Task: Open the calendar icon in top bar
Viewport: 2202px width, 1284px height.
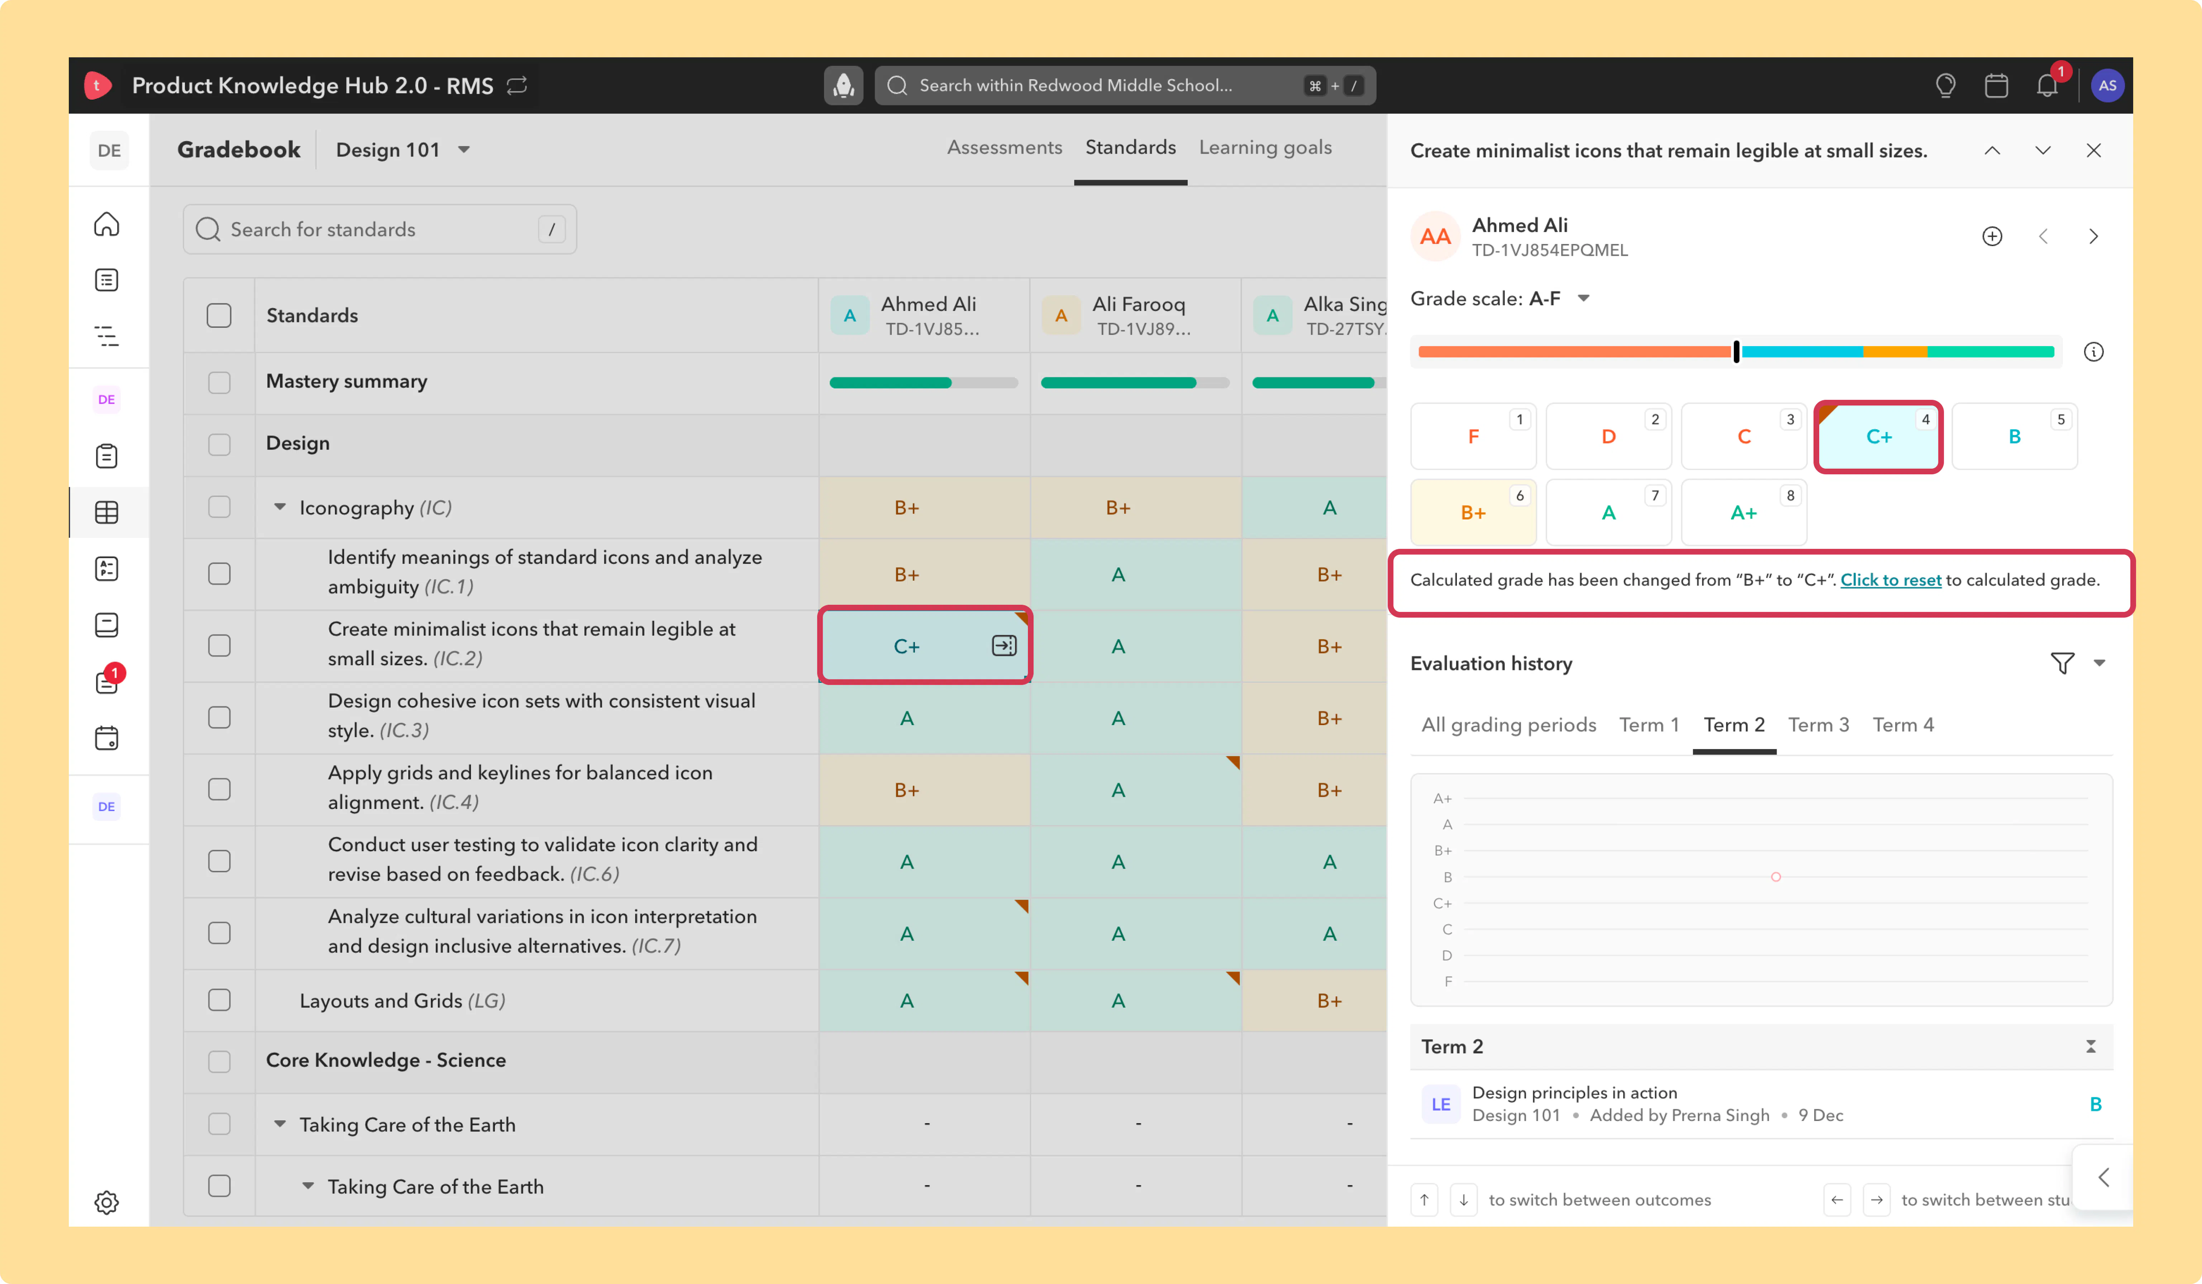Action: pyautogui.click(x=1996, y=86)
